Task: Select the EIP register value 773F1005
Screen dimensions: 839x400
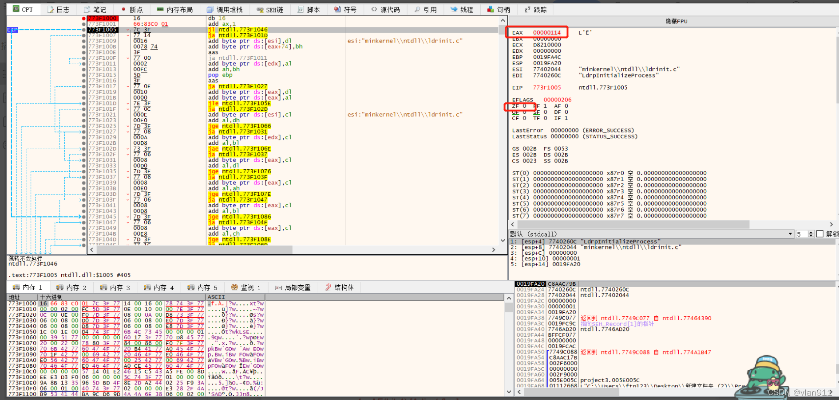Action: 547,88
